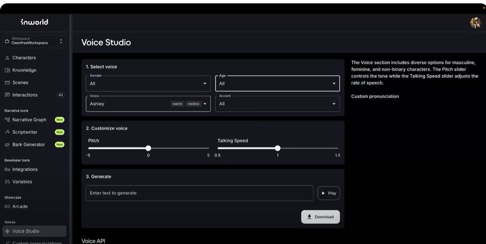Open the Scriptwriter tool

click(x=34, y=132)
